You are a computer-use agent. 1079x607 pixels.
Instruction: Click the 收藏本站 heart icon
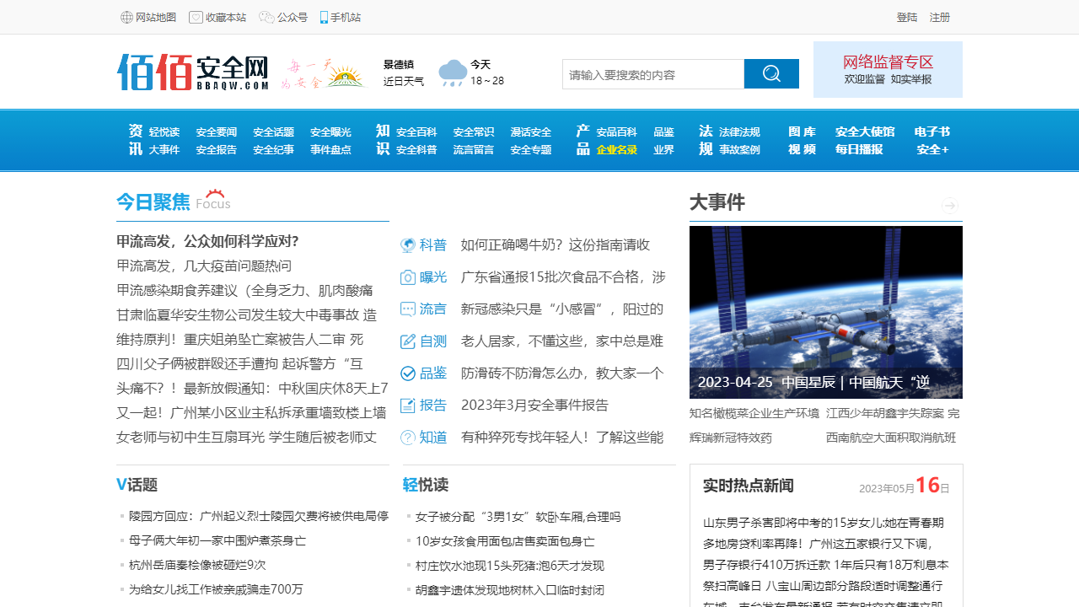pos(196,18)
